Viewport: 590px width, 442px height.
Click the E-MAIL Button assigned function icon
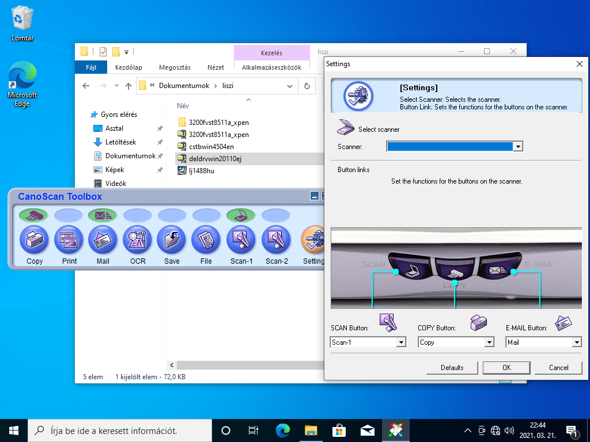[563, 322]
